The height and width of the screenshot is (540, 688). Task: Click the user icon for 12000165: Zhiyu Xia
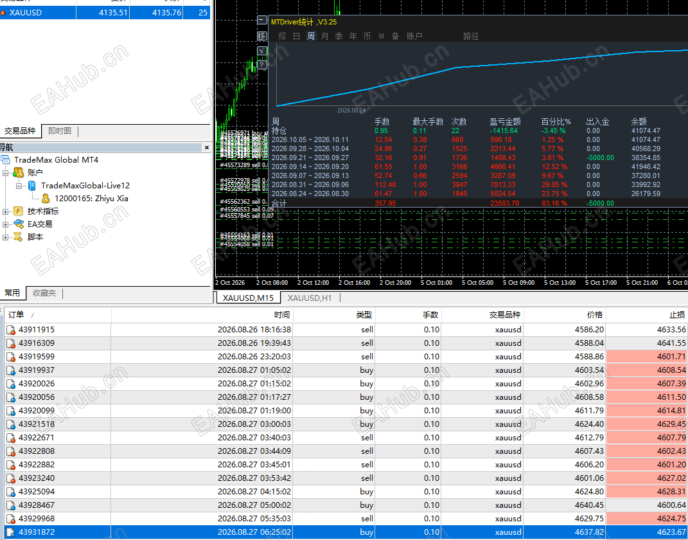[x=46, y=199]
